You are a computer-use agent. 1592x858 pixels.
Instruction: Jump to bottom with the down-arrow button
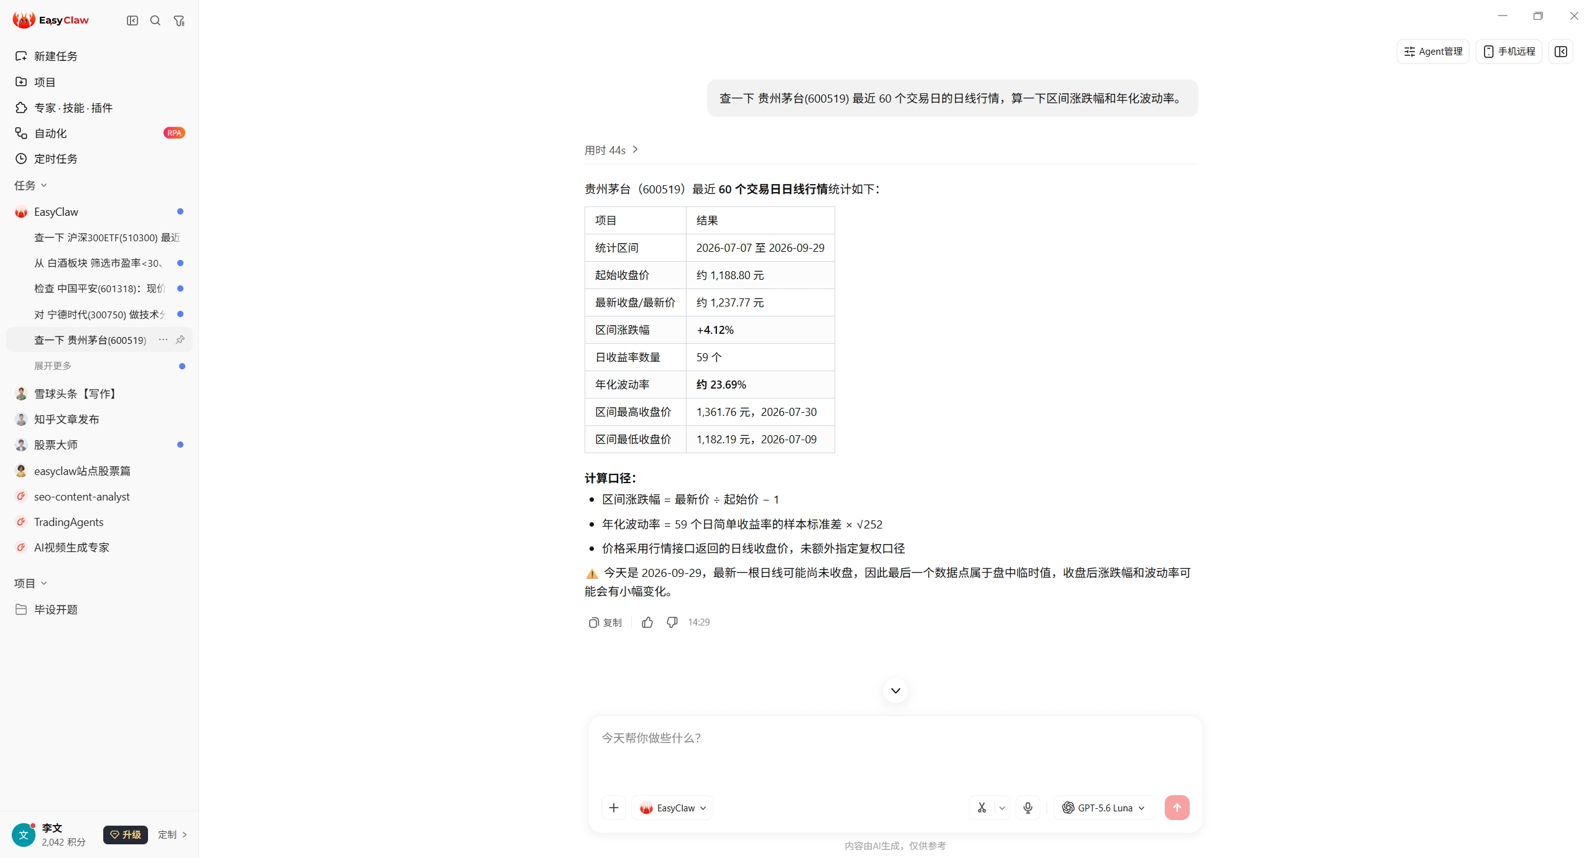coord(895,691)
